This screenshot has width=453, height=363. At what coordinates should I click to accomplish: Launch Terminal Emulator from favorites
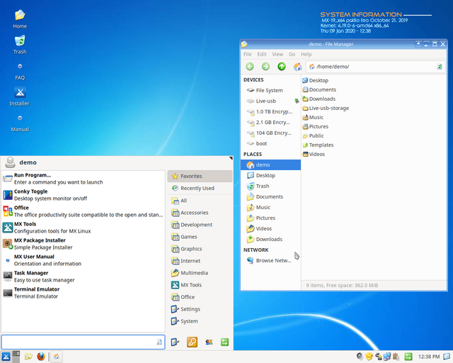click(84, 293)
